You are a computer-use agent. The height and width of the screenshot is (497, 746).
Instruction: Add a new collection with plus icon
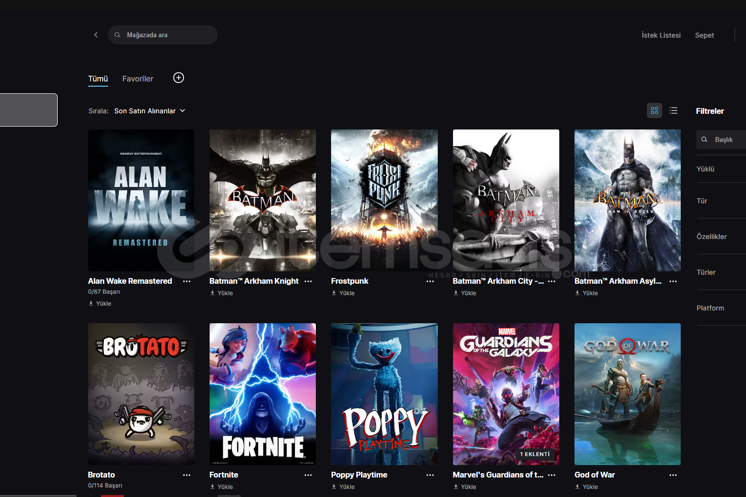pyautogui.click(x=179, y=78)
